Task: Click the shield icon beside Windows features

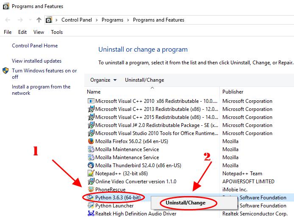Action: tap(6, 71)
